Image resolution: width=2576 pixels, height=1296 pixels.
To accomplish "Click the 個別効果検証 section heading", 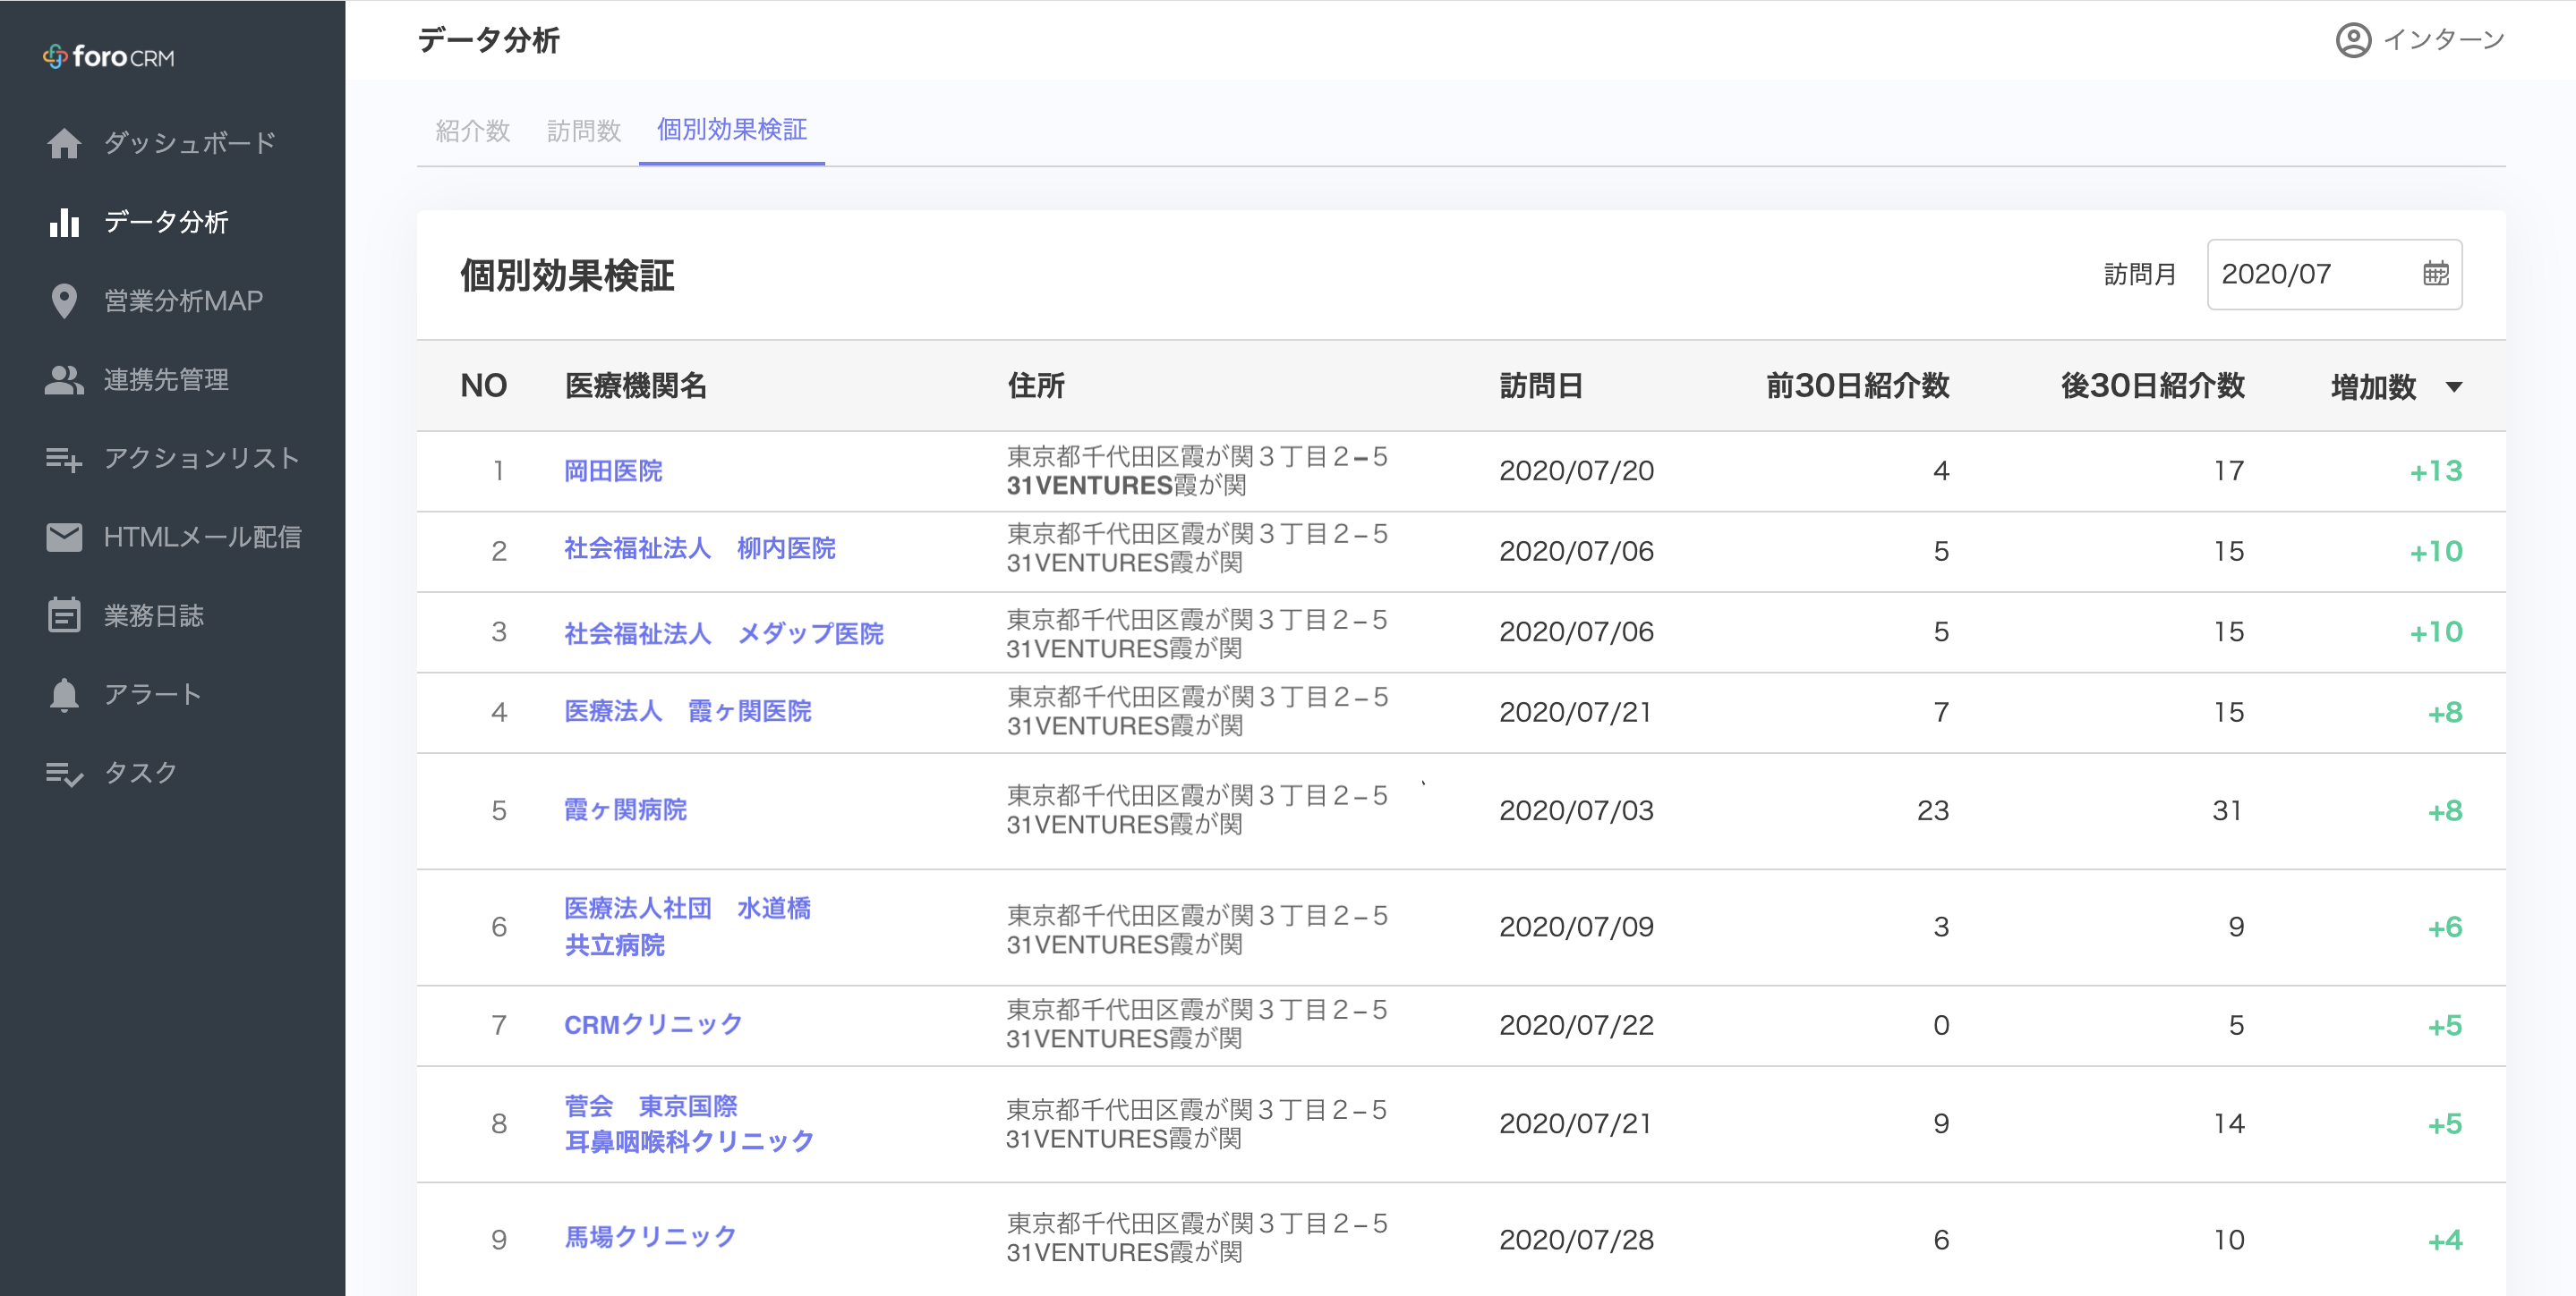I will pyautogui.click(x=567, y=275).
